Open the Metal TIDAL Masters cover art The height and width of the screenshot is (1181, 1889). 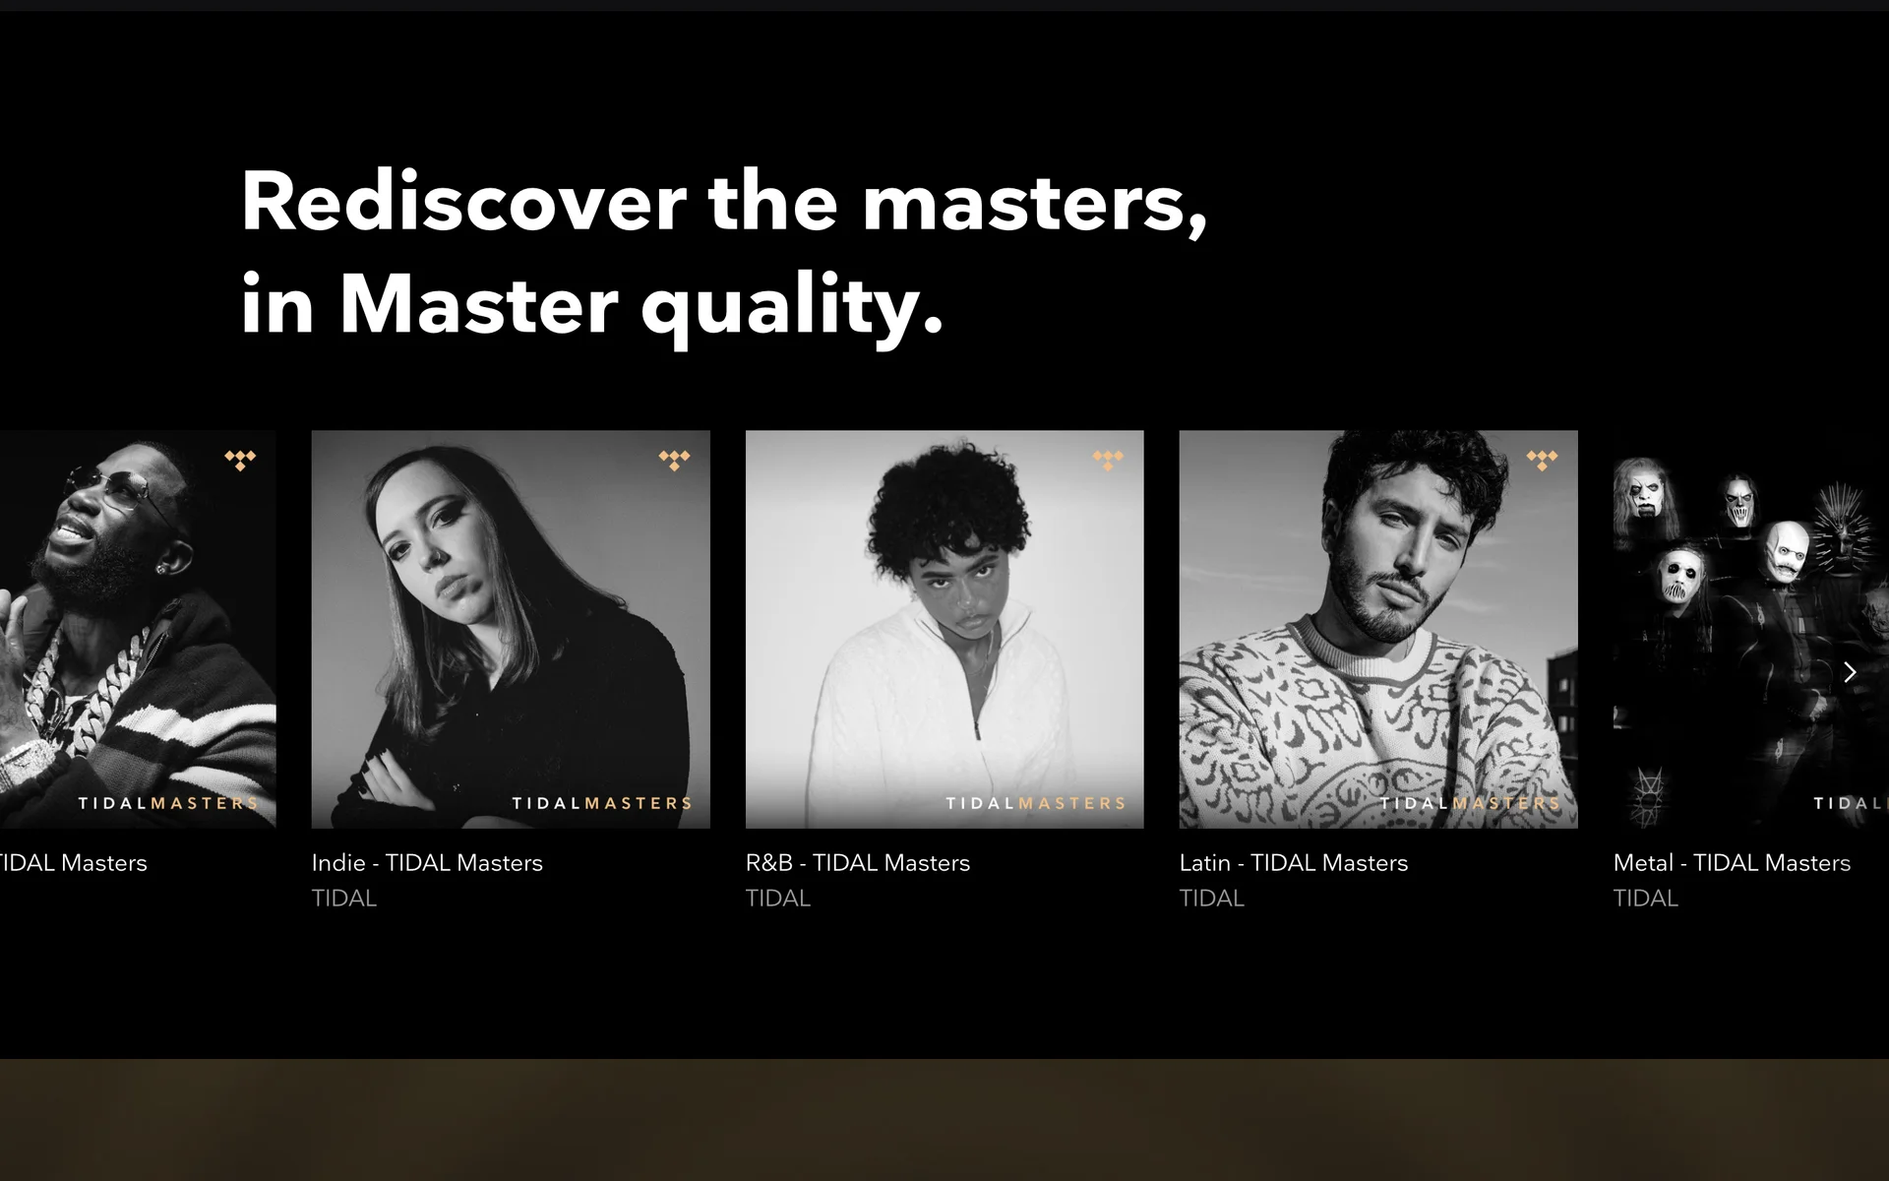coord(1751,629)
